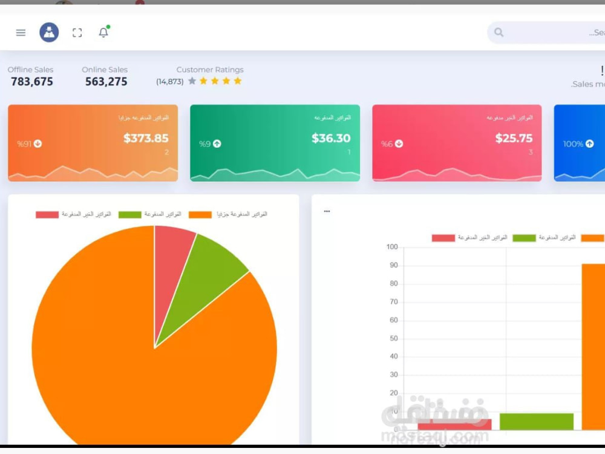Click the up arrow beside 100%
The width and height of the screenshot is (605, 454).
click(x=589, y=143)
